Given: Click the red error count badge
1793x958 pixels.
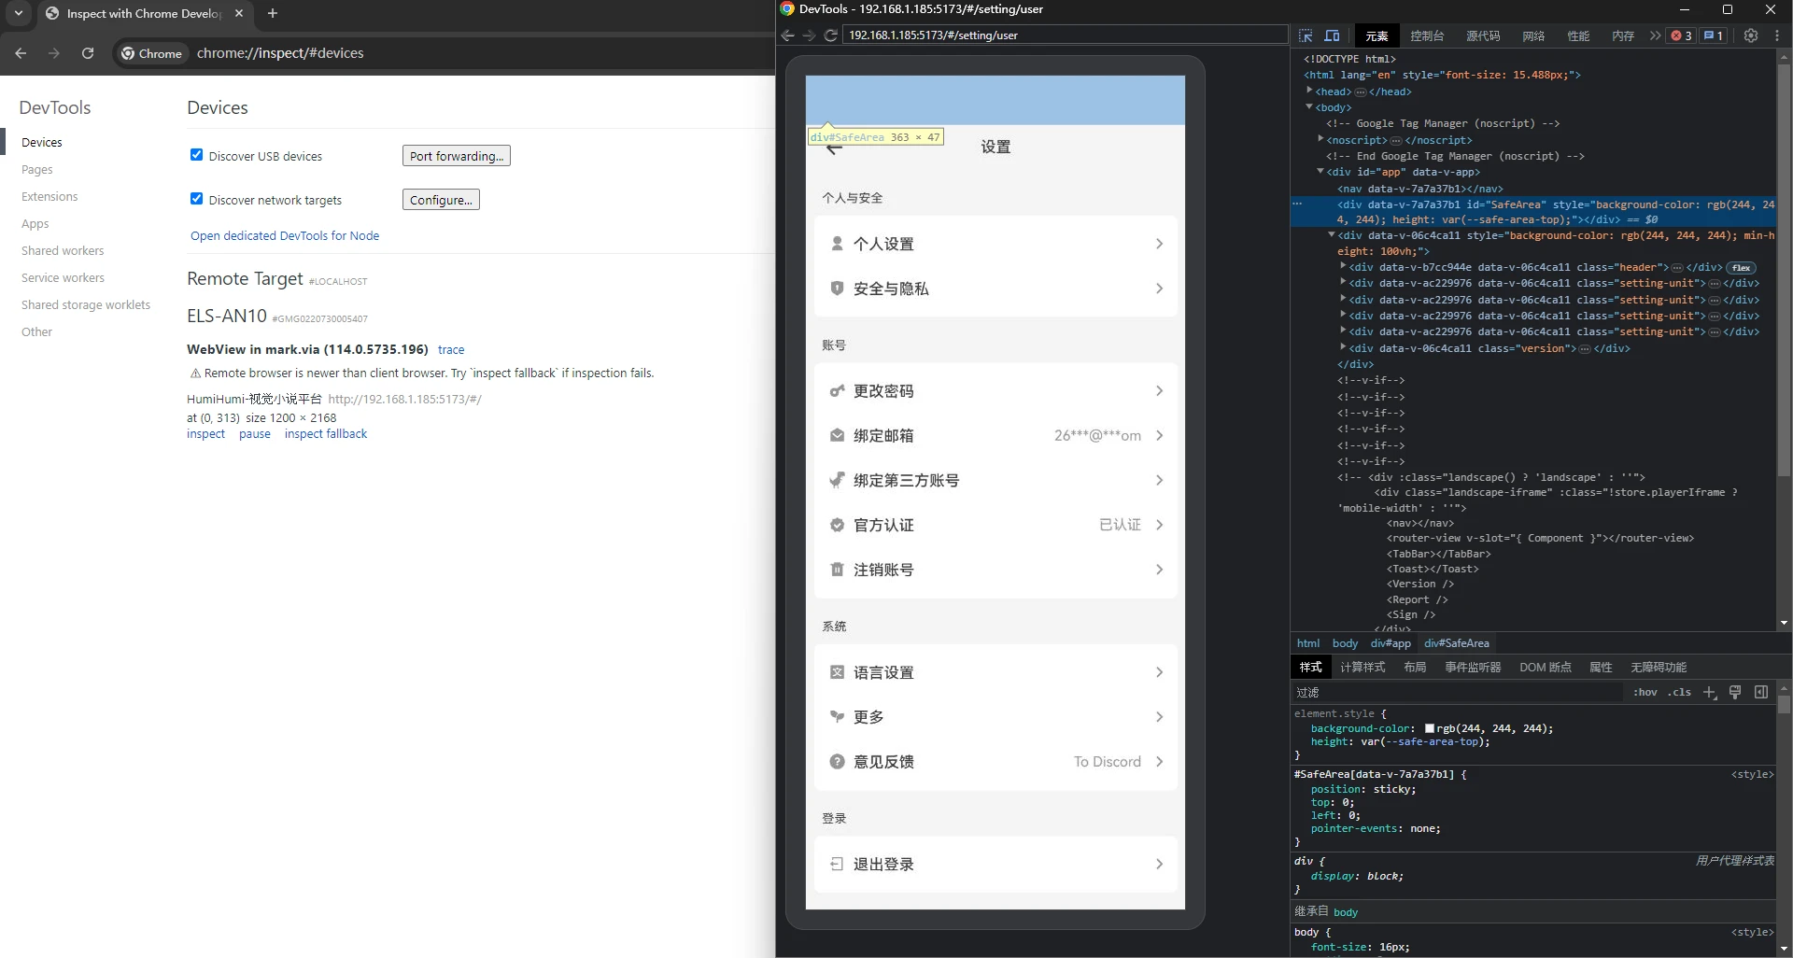Looking at the screenshot, I should click(1682, 35).
